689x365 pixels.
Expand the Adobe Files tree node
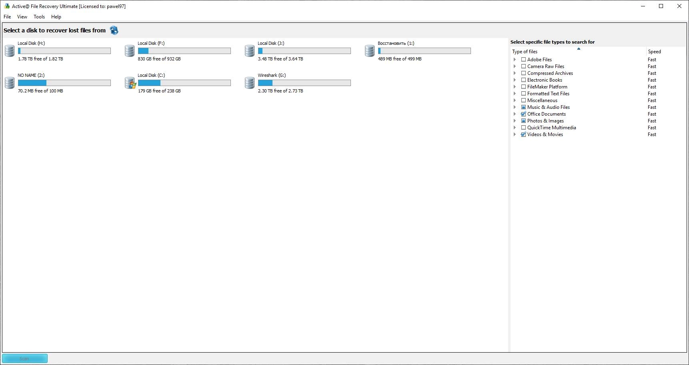click(515, 60)
